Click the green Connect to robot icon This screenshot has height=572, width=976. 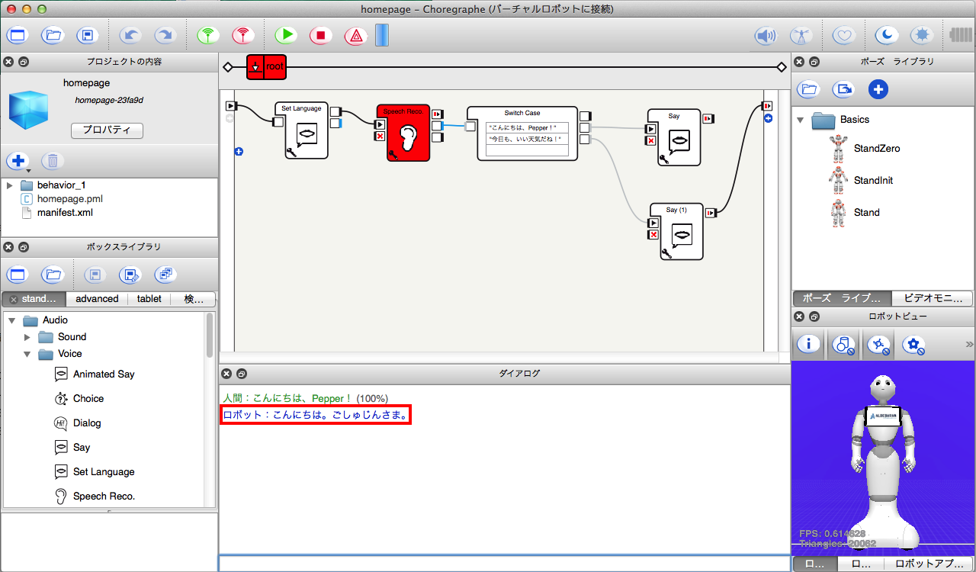207,35
